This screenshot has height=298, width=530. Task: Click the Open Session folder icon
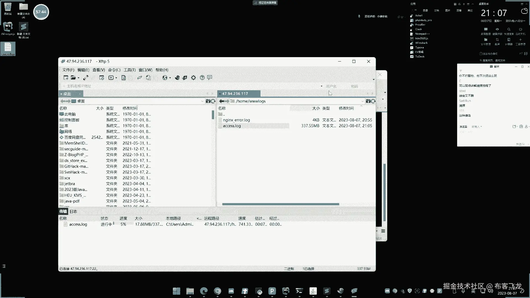[x=73, y=78]
